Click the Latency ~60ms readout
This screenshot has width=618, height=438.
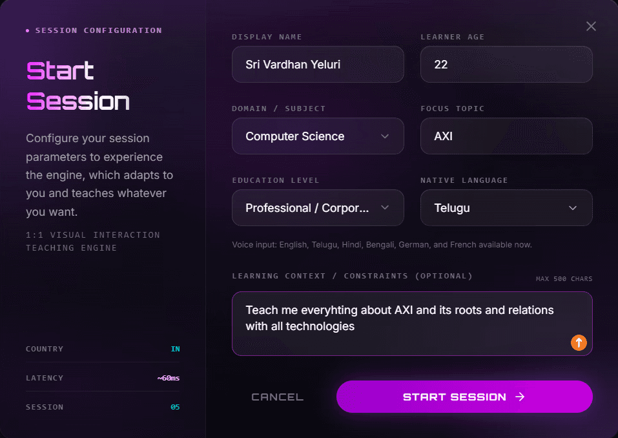(168, 378)
